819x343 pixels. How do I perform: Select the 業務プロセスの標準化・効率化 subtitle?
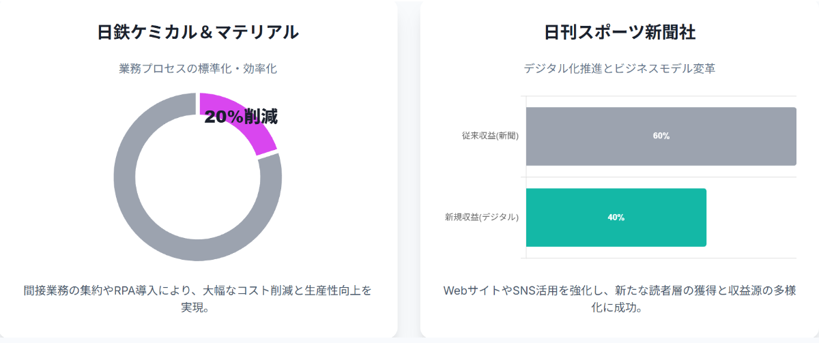pyautogui.click(x=198, y=69)
